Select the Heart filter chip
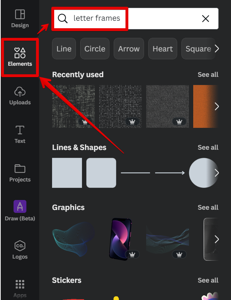The height and width of the screenshot is (300, 231). (163, 49)
